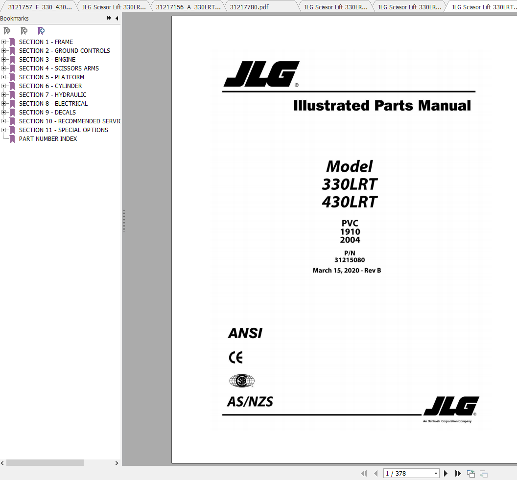Expand SECTION 3 - ENGINE tree node
Viewport: 517px width, 480px height.
coord(4,60)
